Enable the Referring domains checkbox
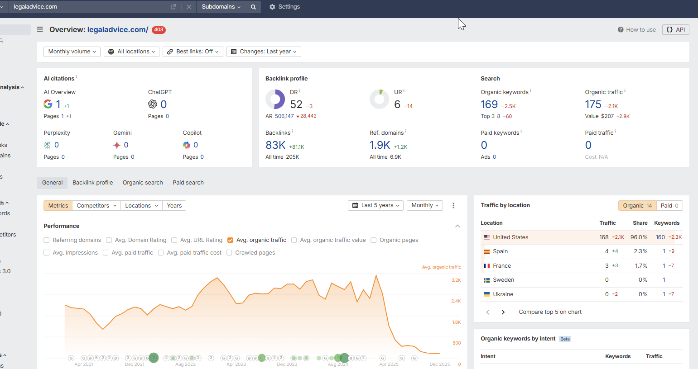The image size is (698, 369). [47, 240]
